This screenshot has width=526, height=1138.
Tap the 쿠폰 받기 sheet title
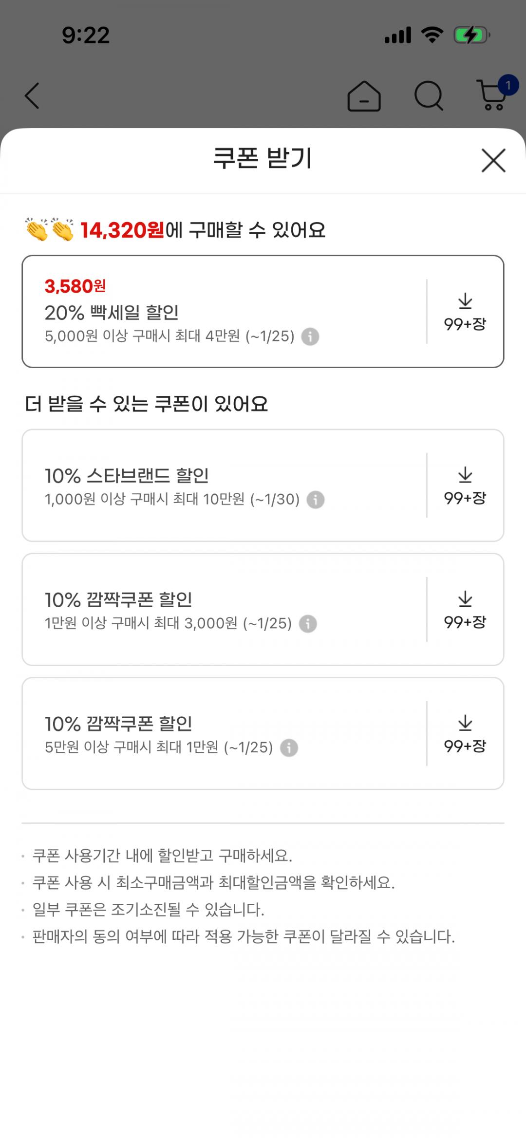pyautogui.click(x=263, y=159)
